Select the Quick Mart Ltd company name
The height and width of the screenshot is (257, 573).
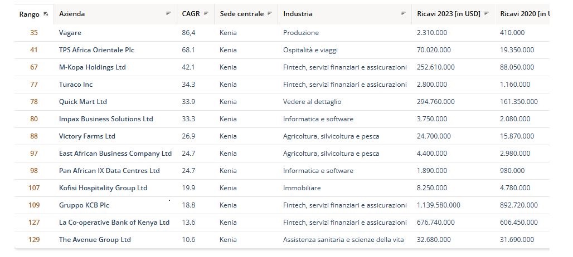[82, 102]
